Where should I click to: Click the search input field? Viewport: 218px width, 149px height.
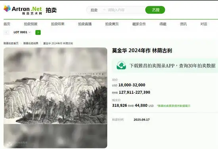pos(126,10)
